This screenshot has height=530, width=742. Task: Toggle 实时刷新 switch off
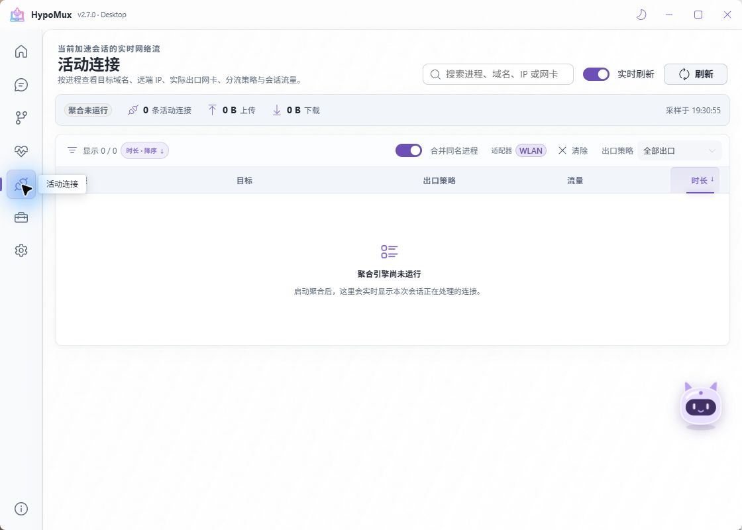596,74
